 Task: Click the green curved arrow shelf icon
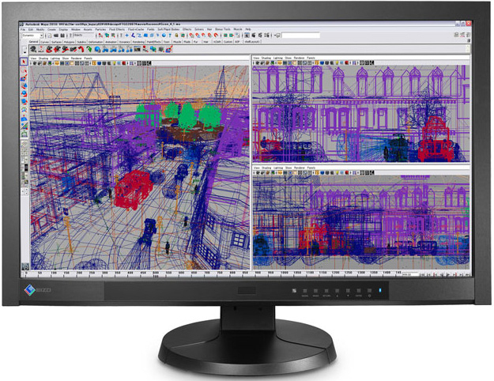click(x=89, y=49)
